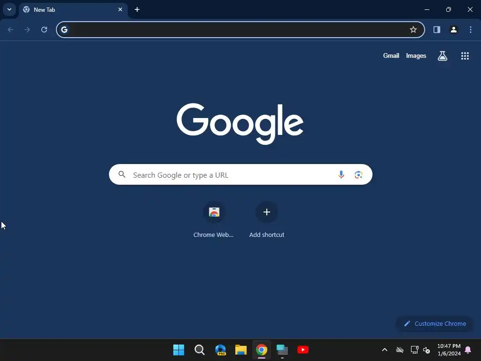Click the Google logo
This screenshot has height=361, width=481.
[x=240, y=124]
